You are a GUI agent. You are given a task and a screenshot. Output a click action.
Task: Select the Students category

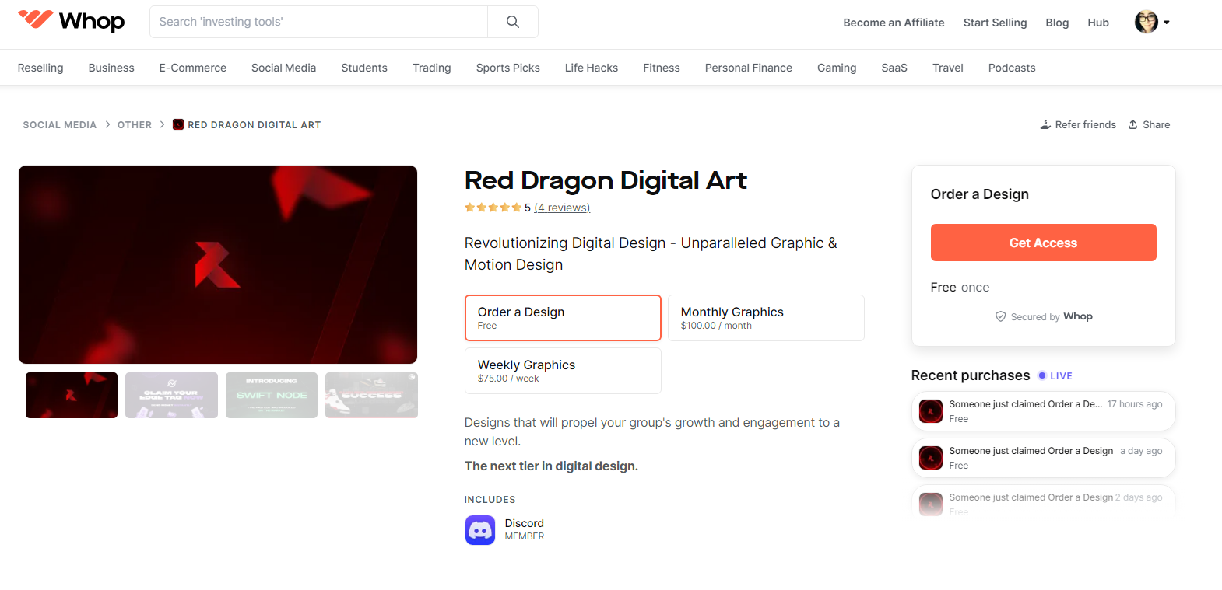pos(364,68)
